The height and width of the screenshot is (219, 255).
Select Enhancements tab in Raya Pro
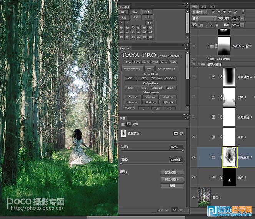(167, 69)
